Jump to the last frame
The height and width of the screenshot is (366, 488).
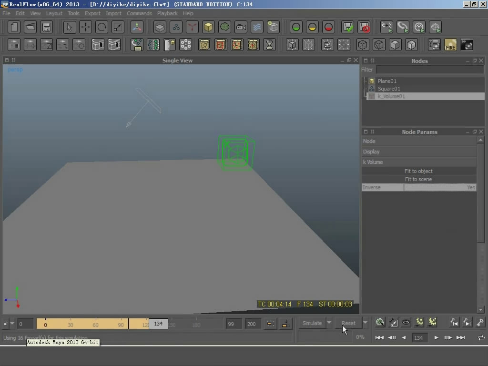pos(461,338)
